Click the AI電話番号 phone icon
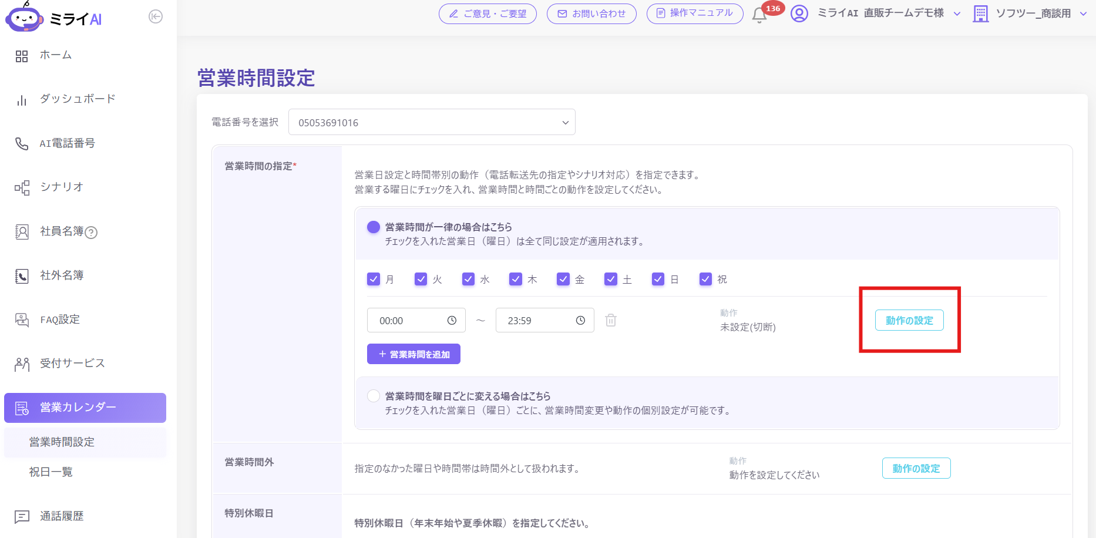 click(x=22, y=144)
